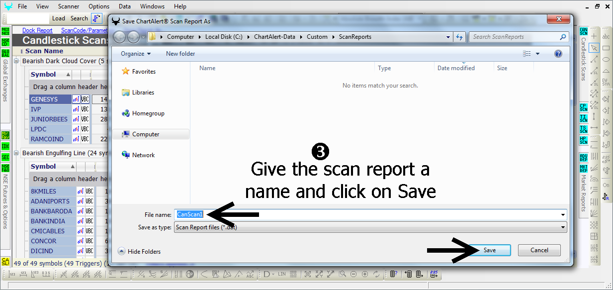This screenshot has height=290, width=613.
Task: Expand the address bar history dropdown
Action: [x=448, y=37]
